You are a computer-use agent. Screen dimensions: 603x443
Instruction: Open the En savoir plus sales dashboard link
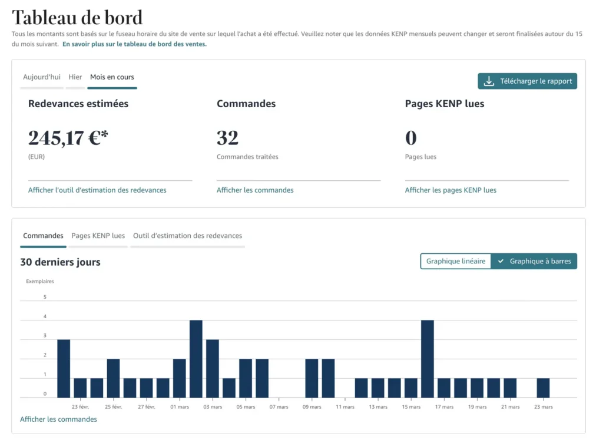tap(134, 44)
